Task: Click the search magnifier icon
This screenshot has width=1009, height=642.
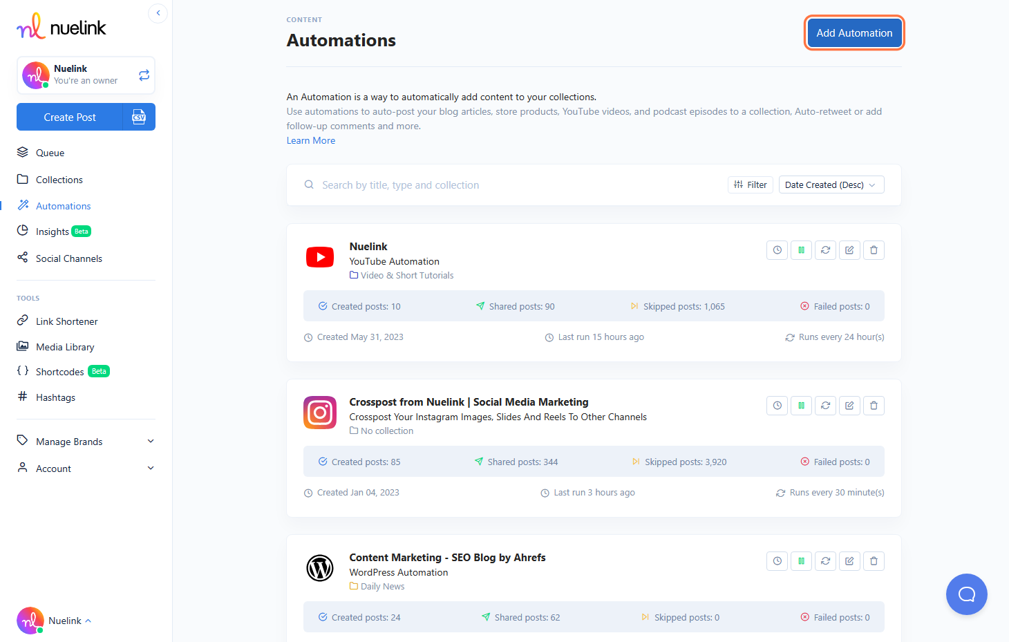Action: tap(309, 185)
